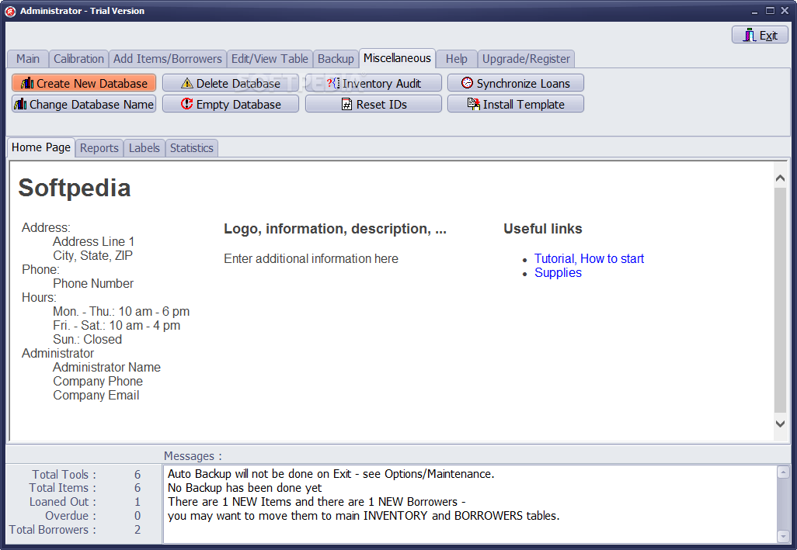Click the chart icon on Create New Database
797x550 pixels.
point(27,83)
